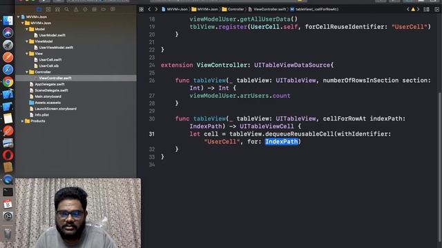Click dequeueReusableCell on line 31
442x248 pixels.
coord(299,134)
